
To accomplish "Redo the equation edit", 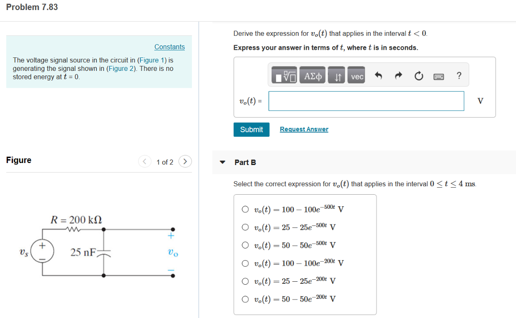I will pyautogui.click(x=398, y=74).
